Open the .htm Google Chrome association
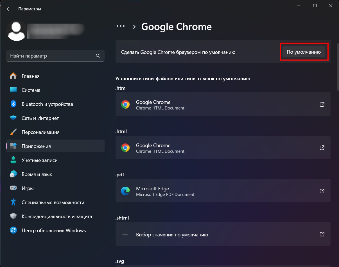Viewport: 339px width, 267px height. click(x=223, y=104)
